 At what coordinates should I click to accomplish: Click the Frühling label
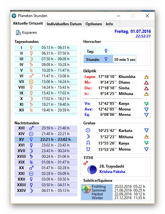click(x=99, y=187)
